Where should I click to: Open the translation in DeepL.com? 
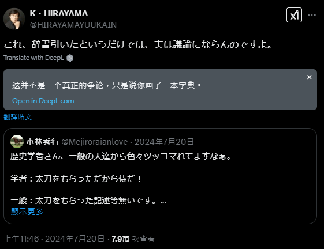tap(43, 101)
